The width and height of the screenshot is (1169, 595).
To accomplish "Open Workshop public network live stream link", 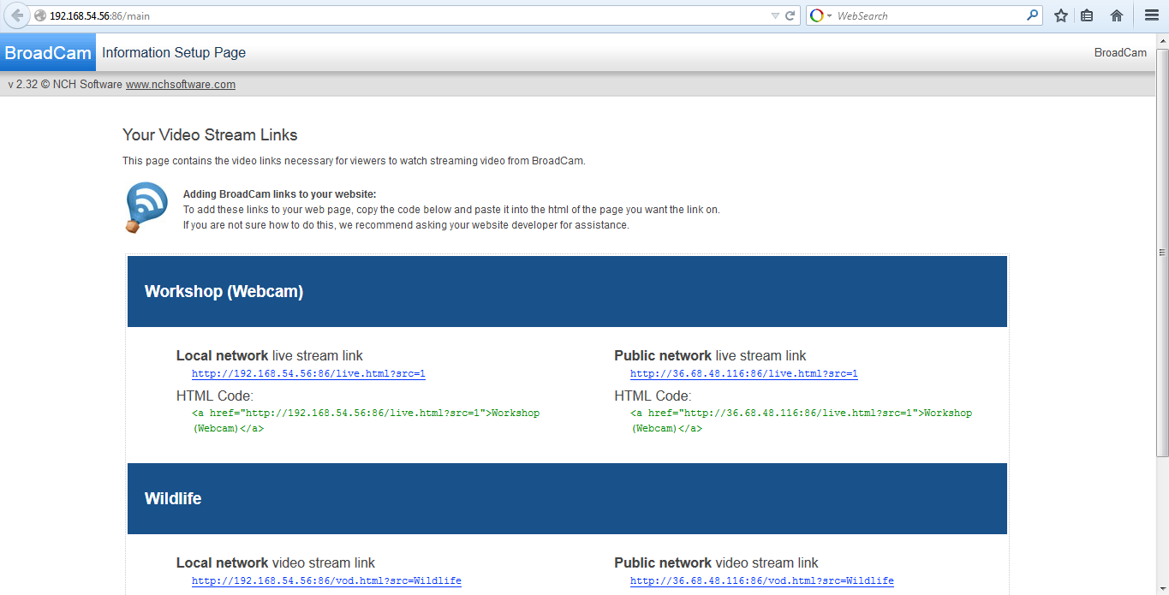I will (x=744, y=374).
